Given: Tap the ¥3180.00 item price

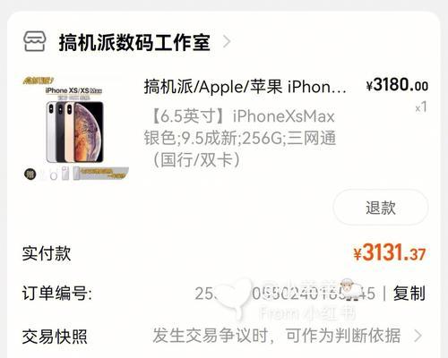Looking at the screenshot, I should pos(397,85).
